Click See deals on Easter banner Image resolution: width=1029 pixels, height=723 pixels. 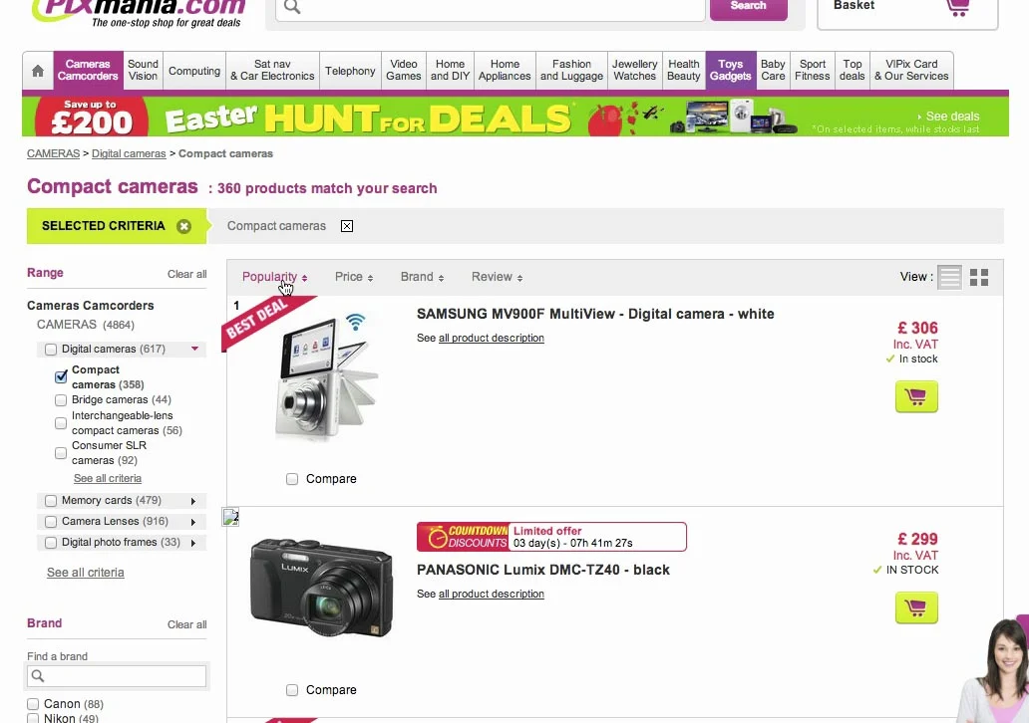[x=948, y=117]
